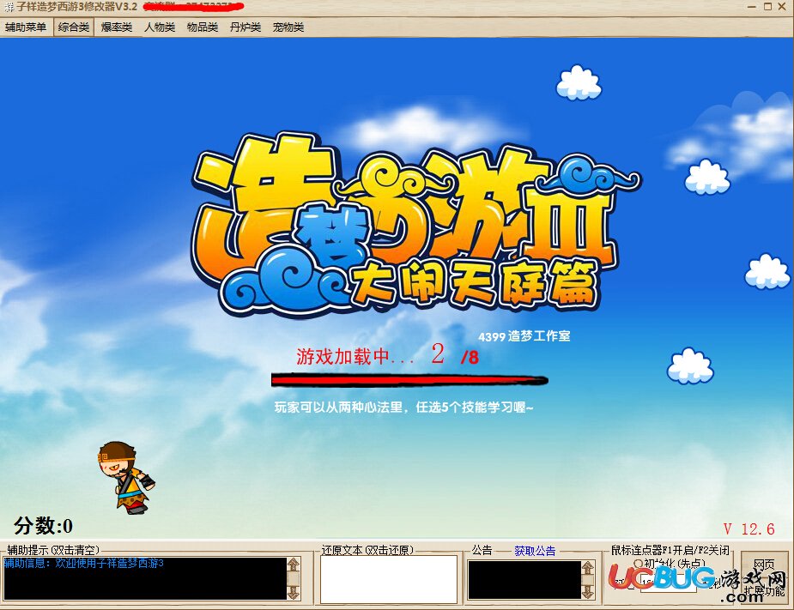The height and width of the screenshot is (610, 794).
Task: Open the 人物类 menu
Action: coord(159,27)
